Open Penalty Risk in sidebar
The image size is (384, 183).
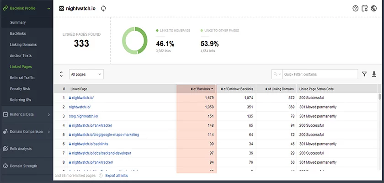click(x=20, y=89)
